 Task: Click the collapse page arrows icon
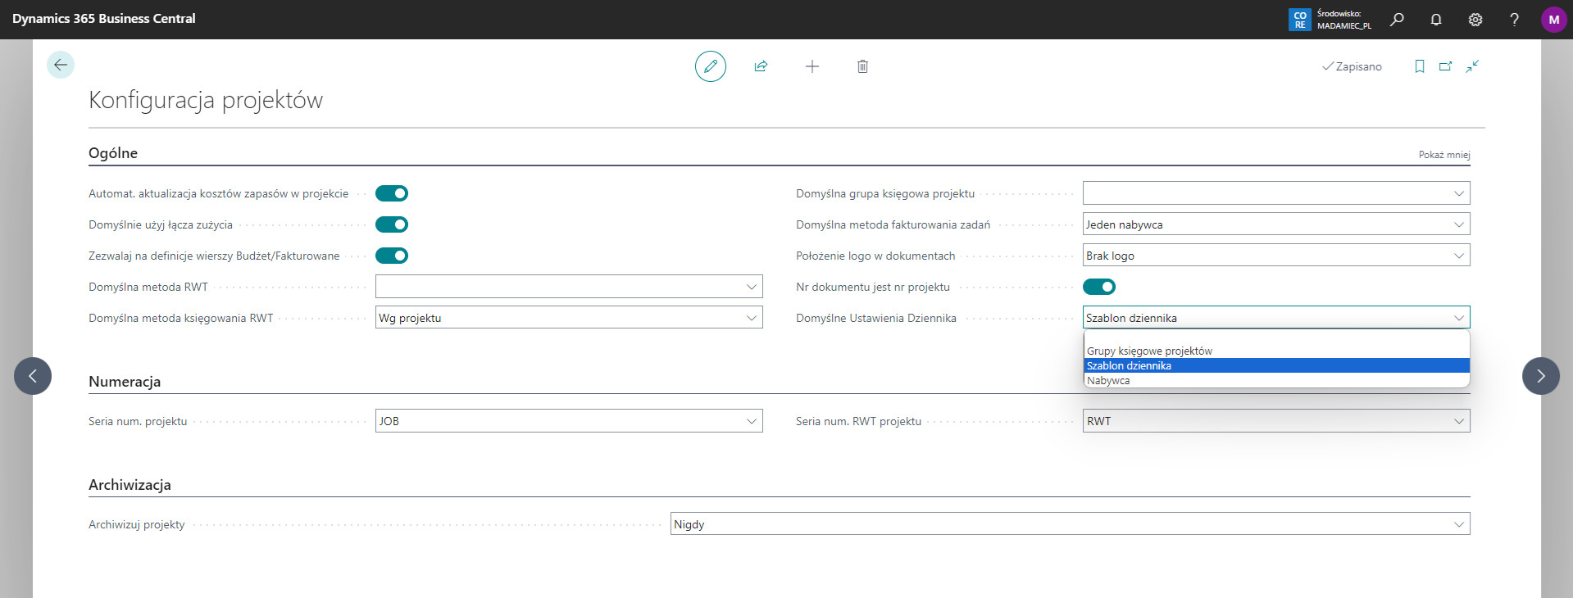(1472, 66)
